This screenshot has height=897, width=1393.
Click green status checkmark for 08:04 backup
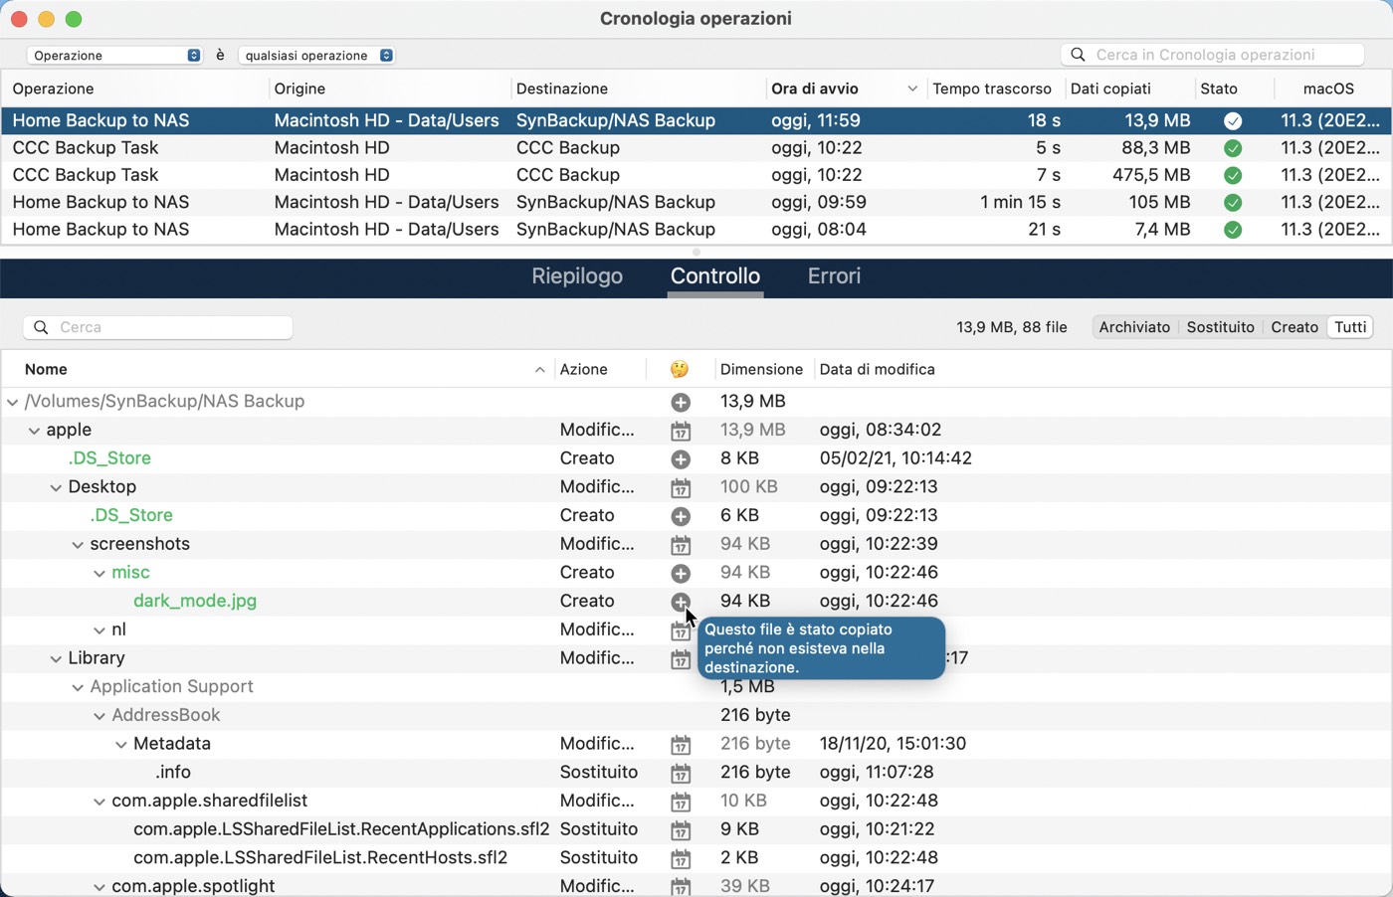(1233, 230)
